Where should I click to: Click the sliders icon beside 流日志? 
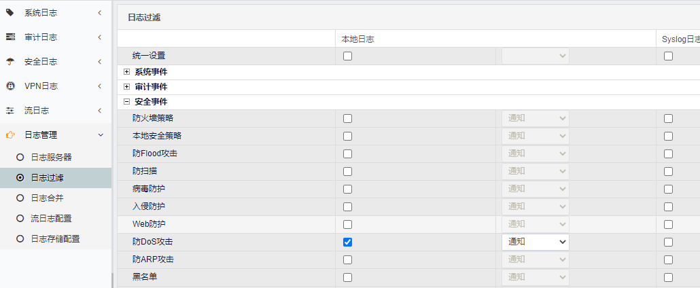pos(10,110)
